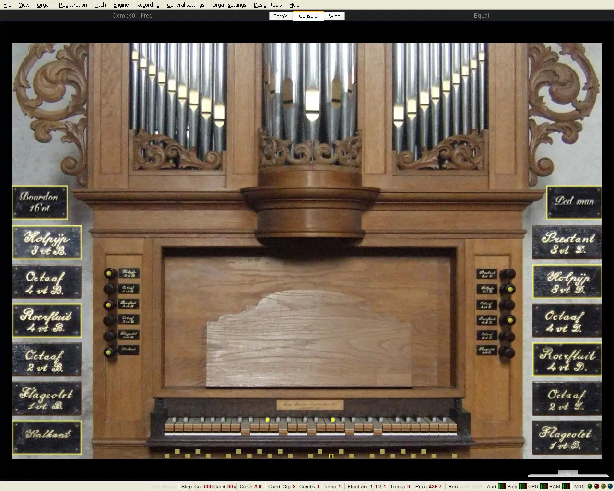614x491 pixels.
Task: Switch to the Wind tab
Action: click(x=334, y=16)
